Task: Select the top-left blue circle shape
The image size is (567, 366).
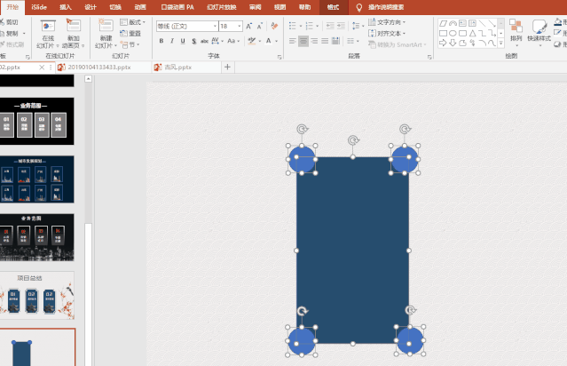Action: pos(302,159)
